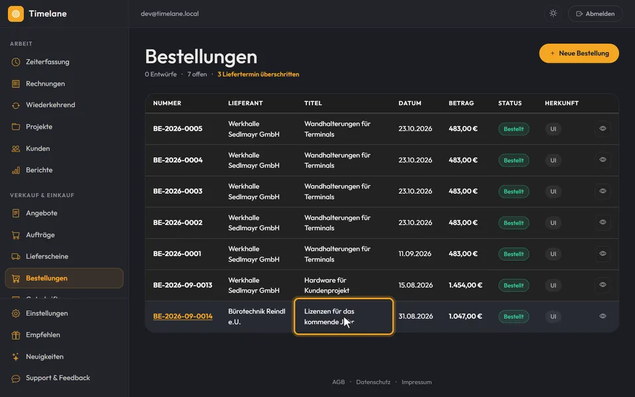
Task: Open the AGB footer link
Action: 338,382
